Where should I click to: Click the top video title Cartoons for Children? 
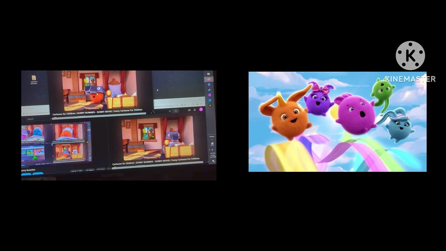click(x=98, y=112)
